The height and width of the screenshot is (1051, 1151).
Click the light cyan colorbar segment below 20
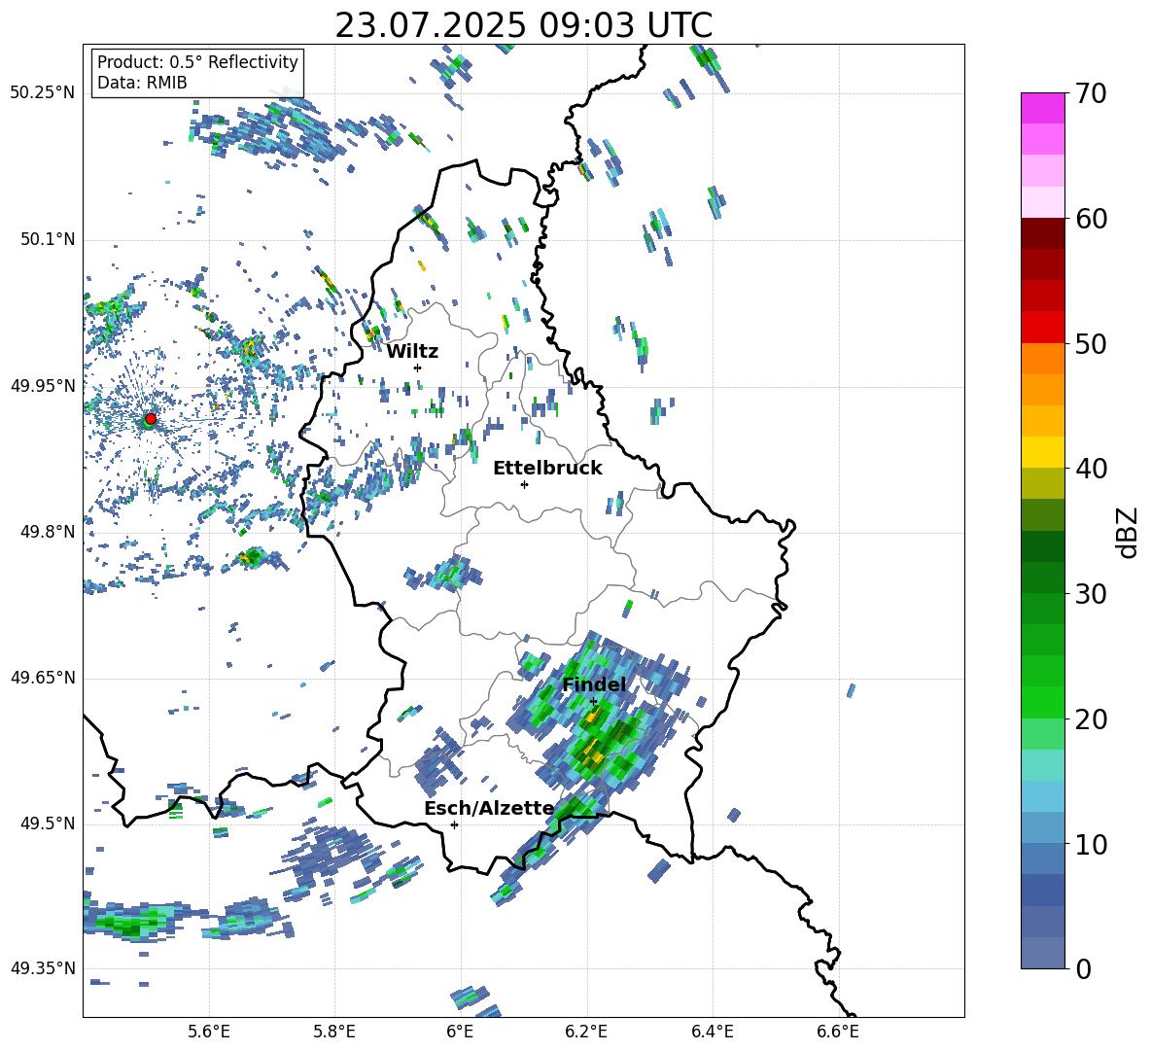1042,765
